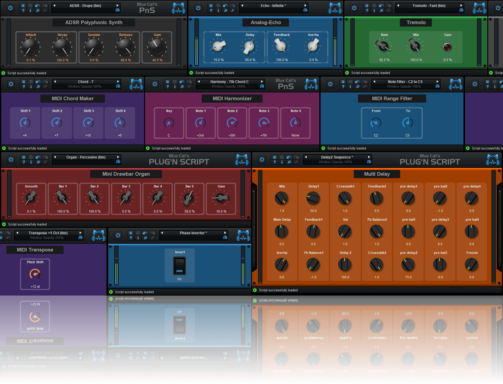The height and width of the screenshot is (384, 503).
Task: Click help icon in Organ - Percusive toolbar
Action: (24, 162)
